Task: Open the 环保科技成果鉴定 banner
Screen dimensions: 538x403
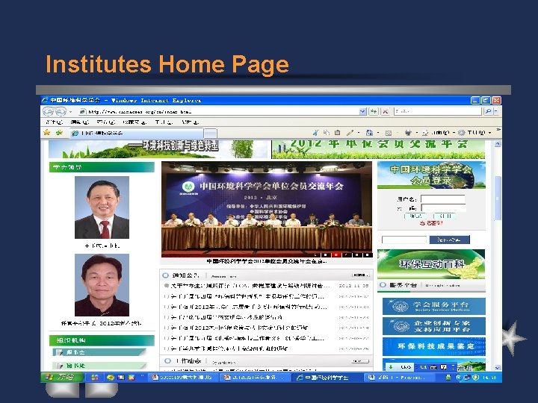Action: tap(433, 346)
